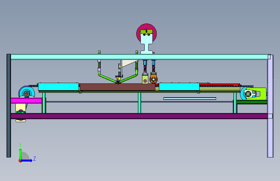Select the magenta block on the left side
This screenshot has width=280, height=181.
[26, 101]
